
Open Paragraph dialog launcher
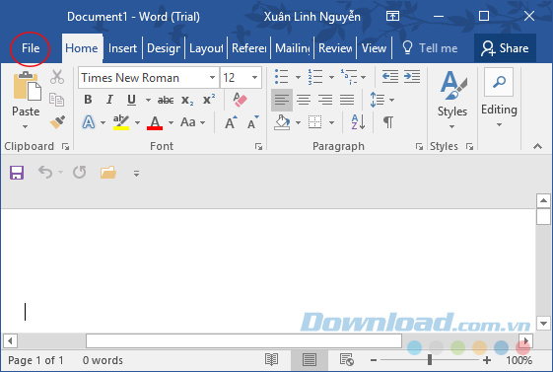click(419, 146)
